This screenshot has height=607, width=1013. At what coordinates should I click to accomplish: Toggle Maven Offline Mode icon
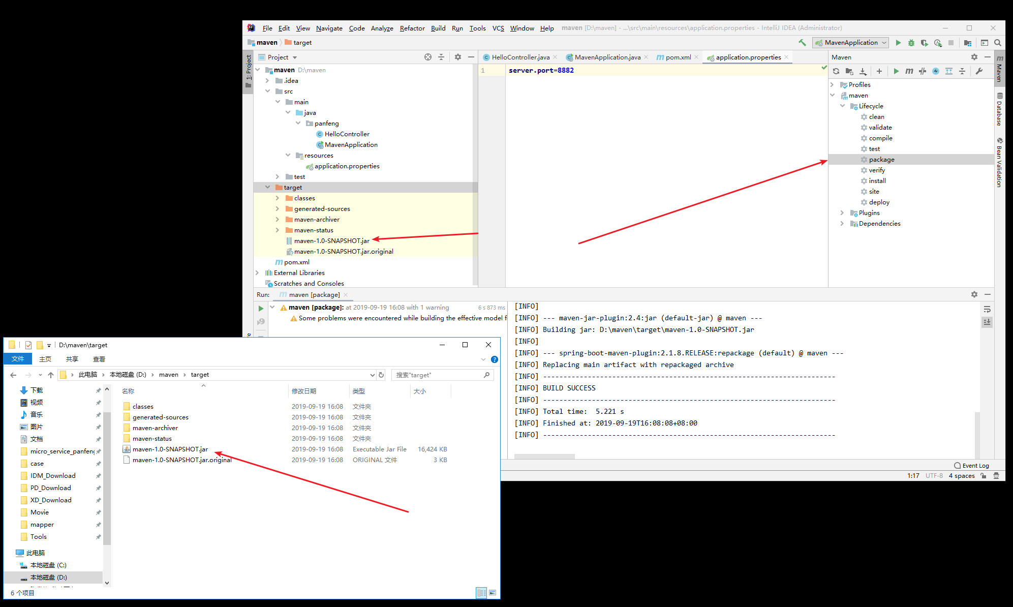[923, 71]
